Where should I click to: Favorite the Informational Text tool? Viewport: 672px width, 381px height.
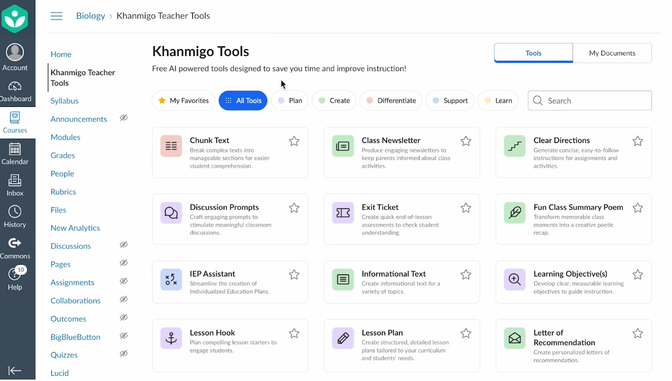pyautogui.click(x=466, y=275)
